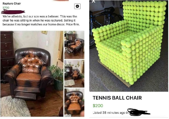Select the Rapture Chair listing title
This screenshot has height=119, width=169.
click(x=12, y=4)
